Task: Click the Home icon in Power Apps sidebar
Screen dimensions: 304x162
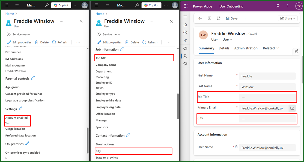Action: (185, 25)
